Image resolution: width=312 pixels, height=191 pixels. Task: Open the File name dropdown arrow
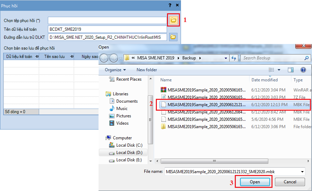coord(303,172)
